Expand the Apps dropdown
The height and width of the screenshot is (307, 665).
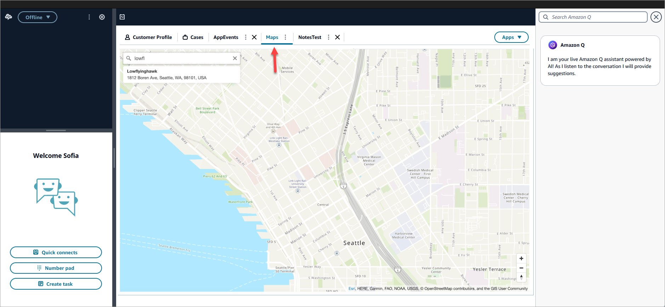pyautogui.click(x=511, y=37)
